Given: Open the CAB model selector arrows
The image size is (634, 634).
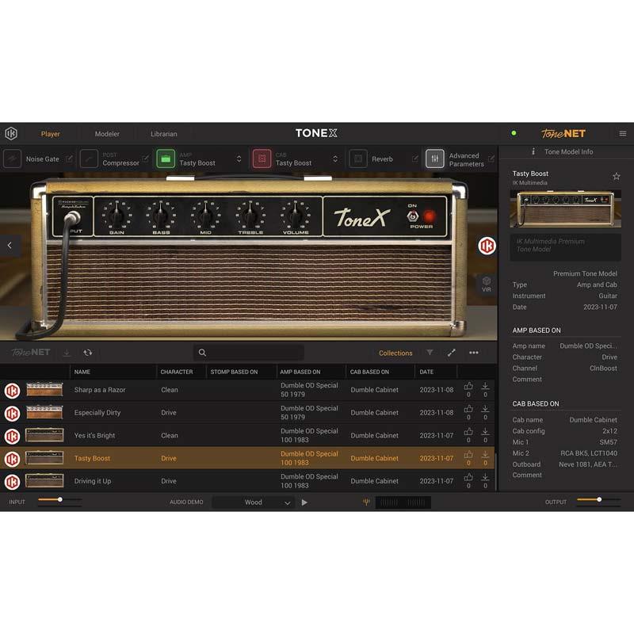Looking at the screenshot, I should tap(335, 158).
